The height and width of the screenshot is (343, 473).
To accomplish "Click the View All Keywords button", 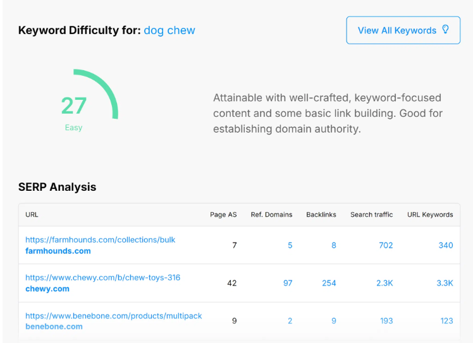I will click(403, 30).
